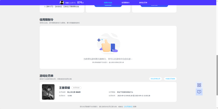This screenshot has height=109, width=218.
Task: Click the 6小时 penalty duration value
Action: [x=70, y=96]
